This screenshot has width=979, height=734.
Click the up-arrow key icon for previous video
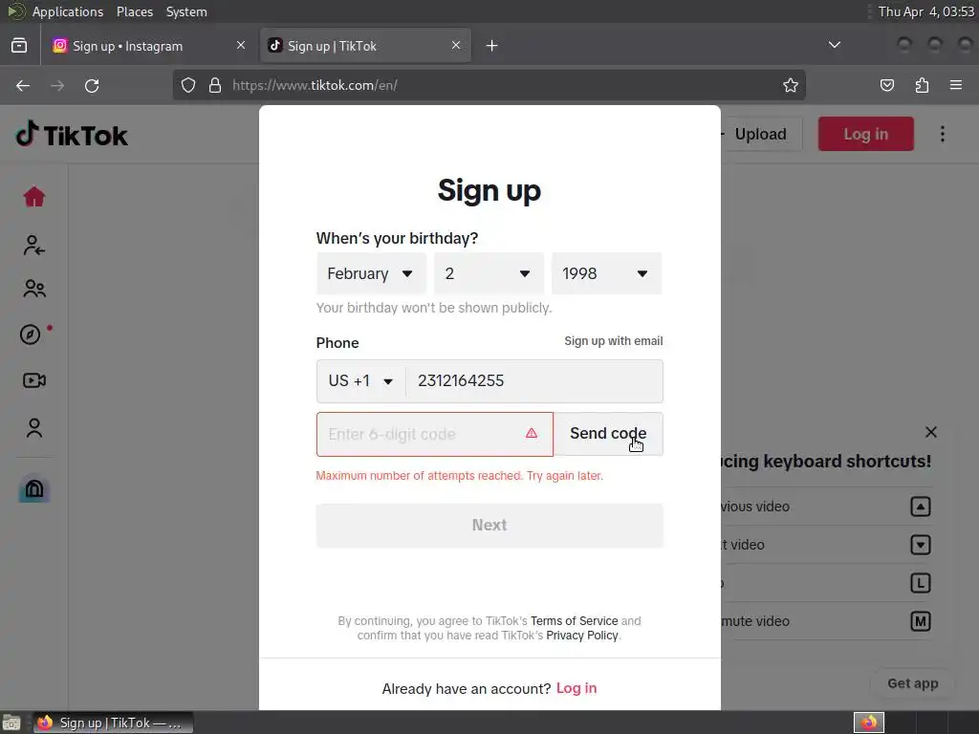click(x=921, y=507)
